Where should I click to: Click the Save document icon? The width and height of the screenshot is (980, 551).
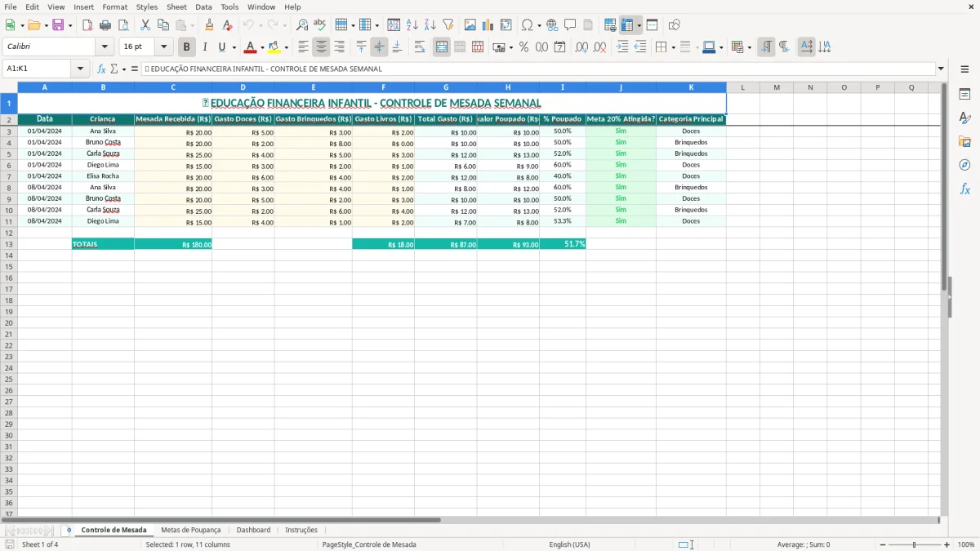point(58,25)
